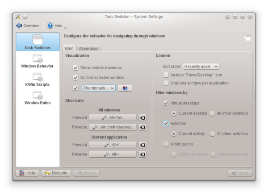The image size is (268, 193).
Task: Open Window Rules module
Action: (x=38, y=98)
